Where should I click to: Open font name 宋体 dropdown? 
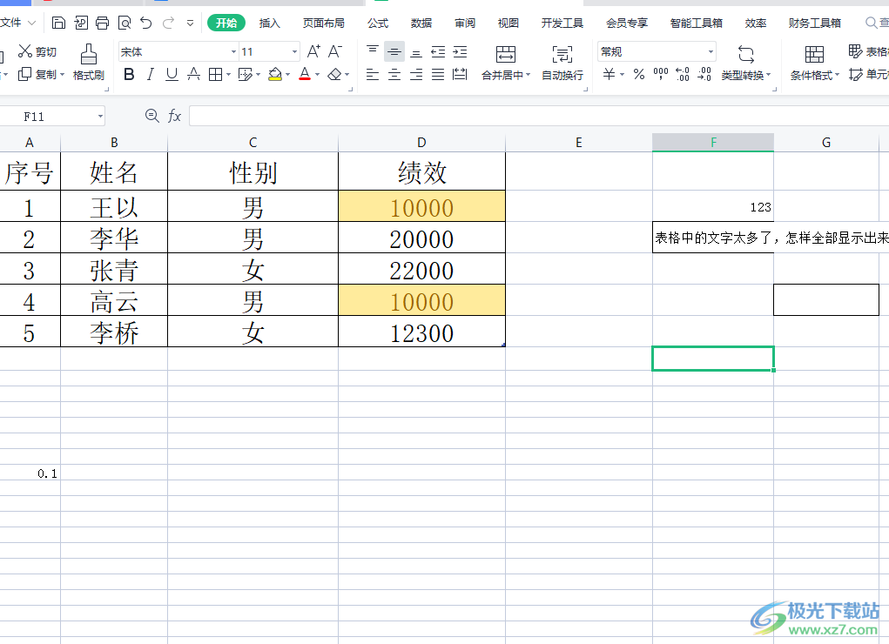233,51
